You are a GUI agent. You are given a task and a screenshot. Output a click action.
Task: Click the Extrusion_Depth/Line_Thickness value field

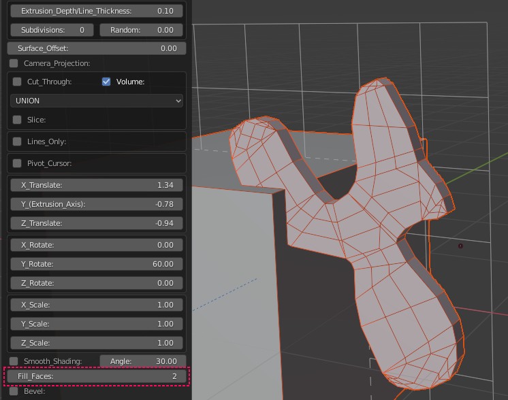click(97, 11)
